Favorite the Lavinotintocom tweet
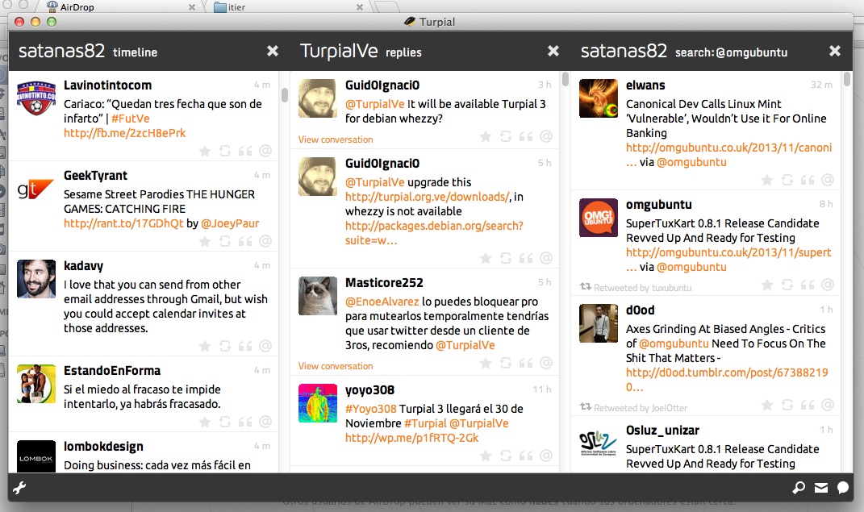The image size is (864, 512). coord(205,151)
